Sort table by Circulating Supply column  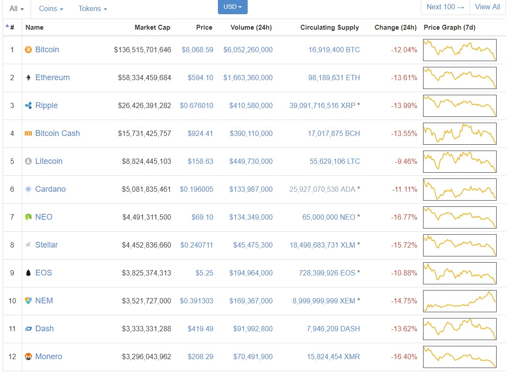(x=330, y=27)
